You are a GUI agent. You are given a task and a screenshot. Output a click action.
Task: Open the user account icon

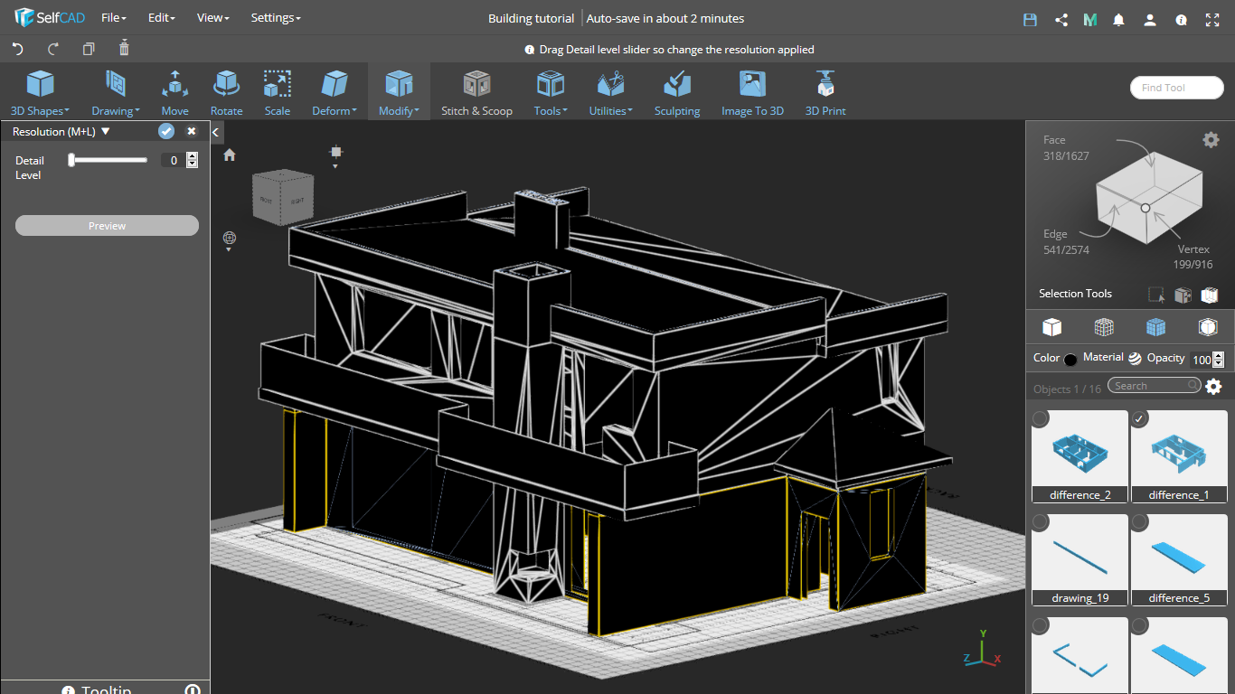click(x=1150, y=19)
